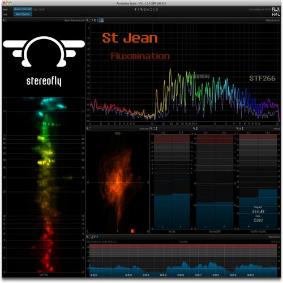Maximize the Magnitude spectrum panel via its frame icon
283x283 pixels.
90,20
